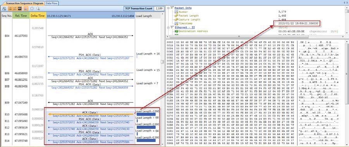Click the Load Length = 16 label
Image resolution: width=349 pixels, height=147 pixels.
tap(148, 54)
